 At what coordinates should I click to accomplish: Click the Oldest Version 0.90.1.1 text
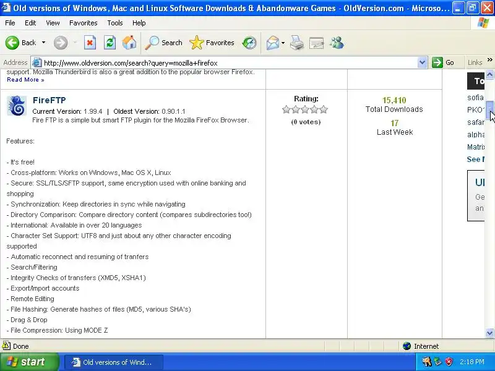pos(149,111)
